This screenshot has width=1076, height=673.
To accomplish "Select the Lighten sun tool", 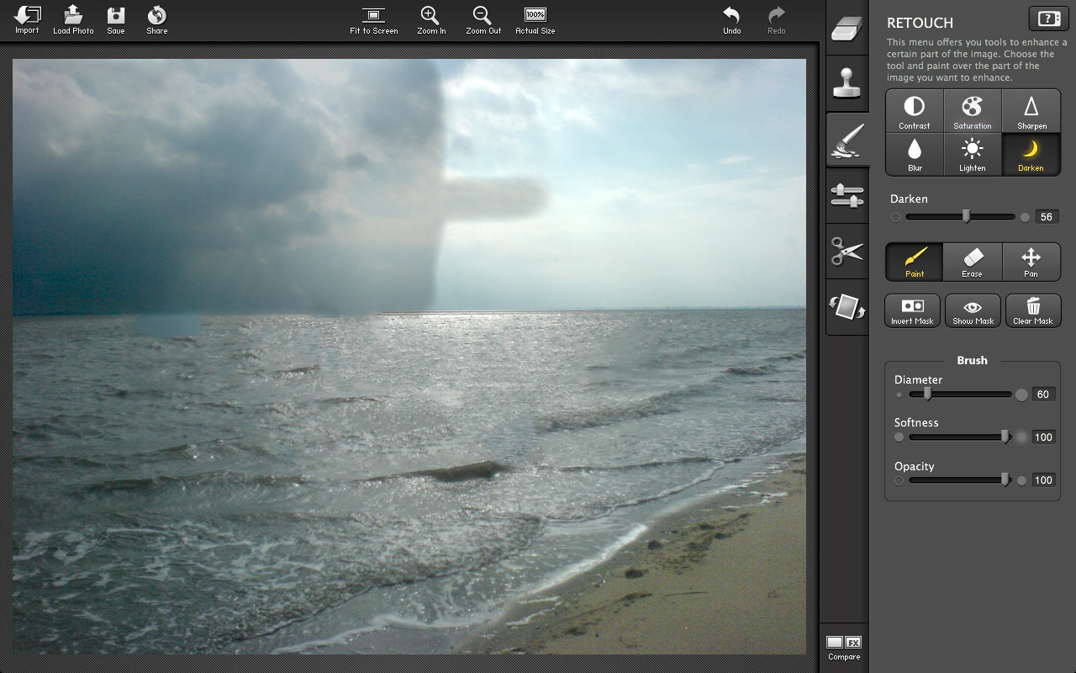I will coord(972,154).
